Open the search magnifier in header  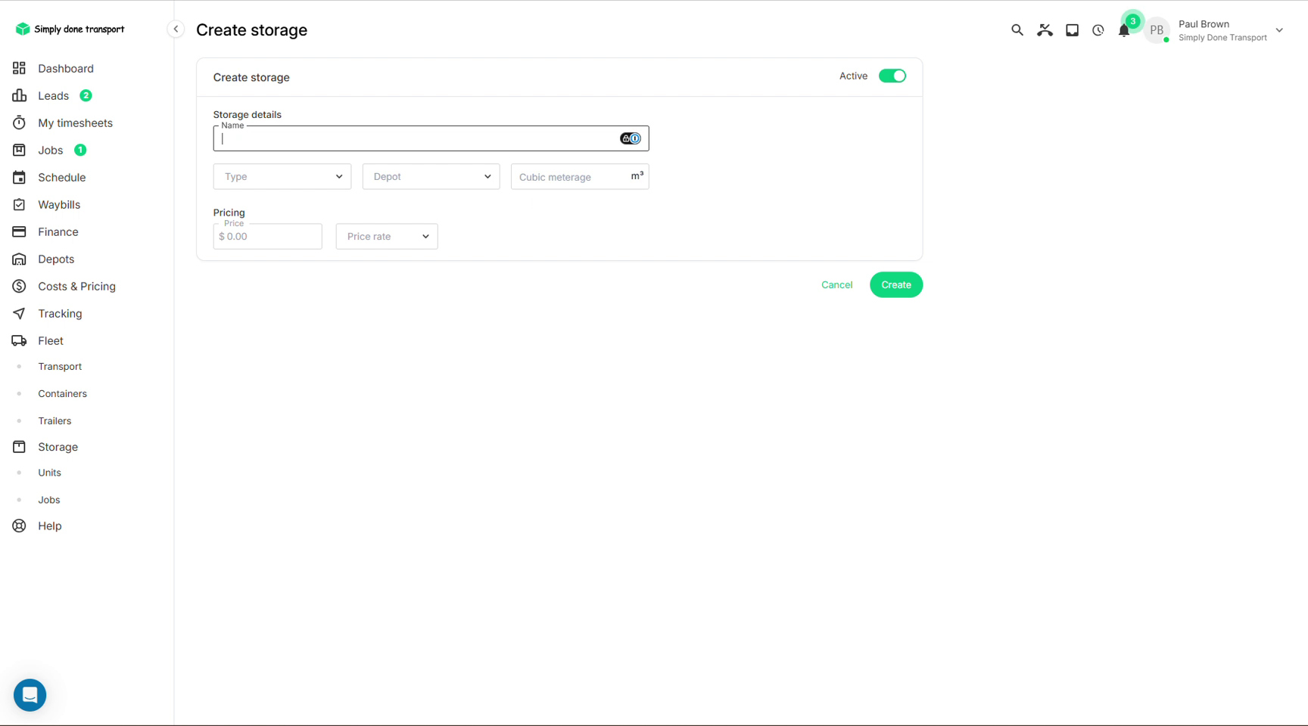pyautogui.click(x=1017, y=30)
